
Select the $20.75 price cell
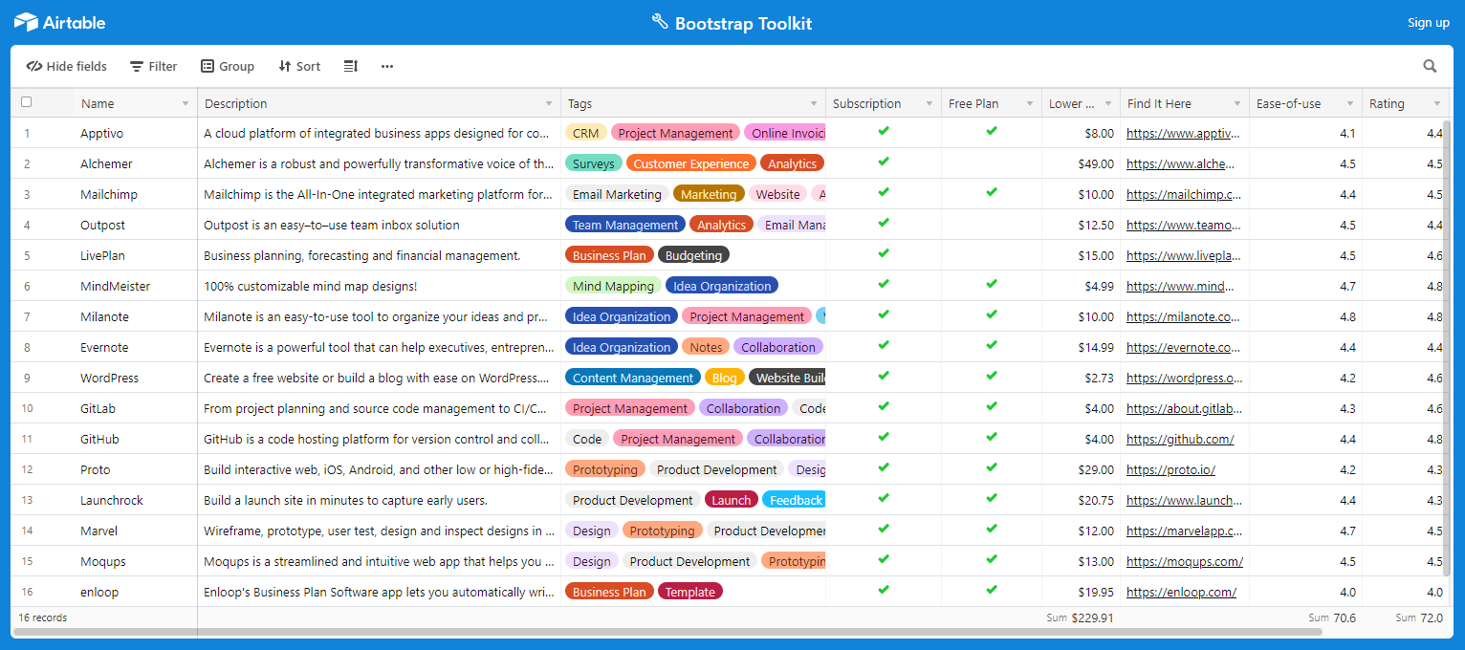pos(1081,500)
